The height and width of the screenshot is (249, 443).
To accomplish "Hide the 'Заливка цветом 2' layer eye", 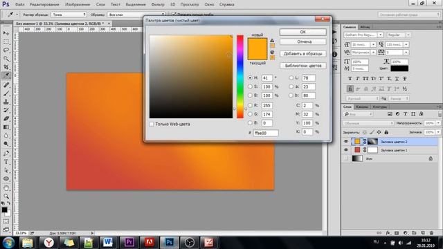I will point(346,141).
